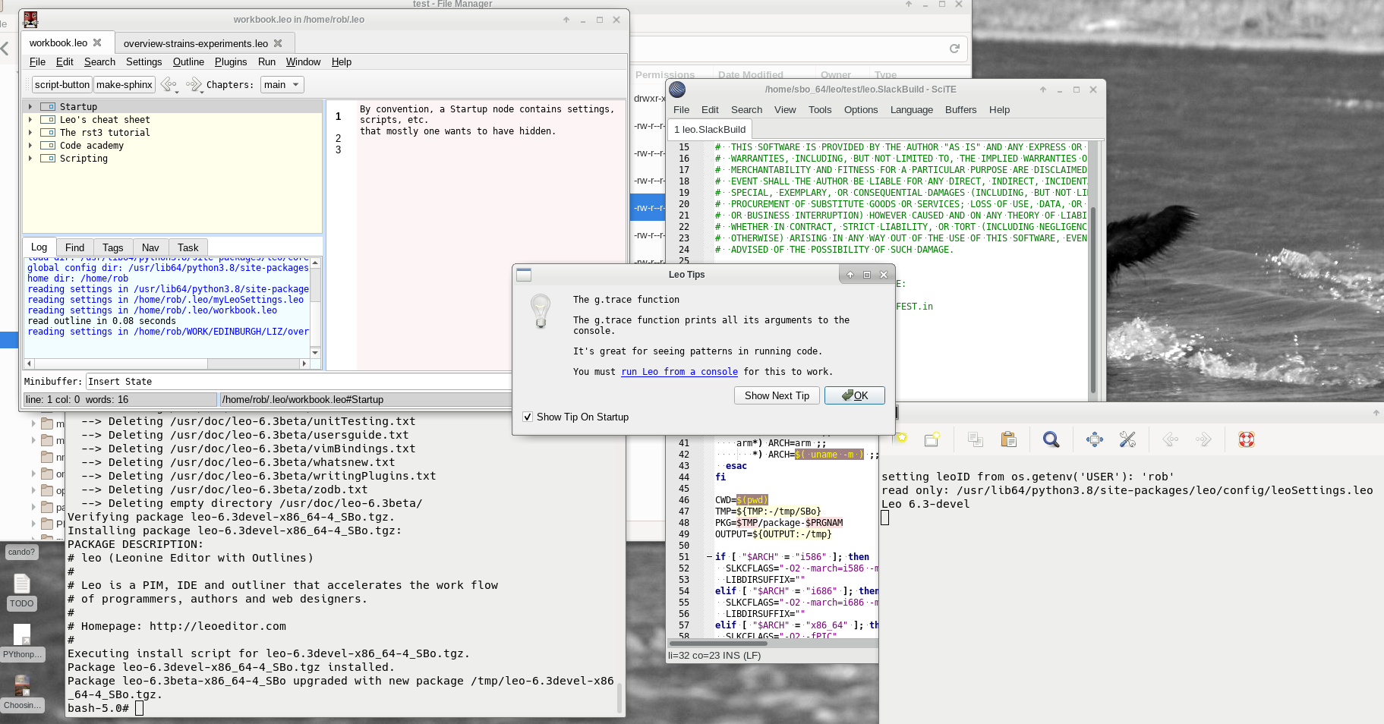This screenshot has height=724, width=1384.
Task: Click the copy documents icon
Action: coord(975,439)
